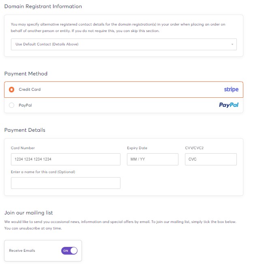Viewport: 262px width, 270px height.
Task: Click the Credit Card label text
Action: pos(30,90)
